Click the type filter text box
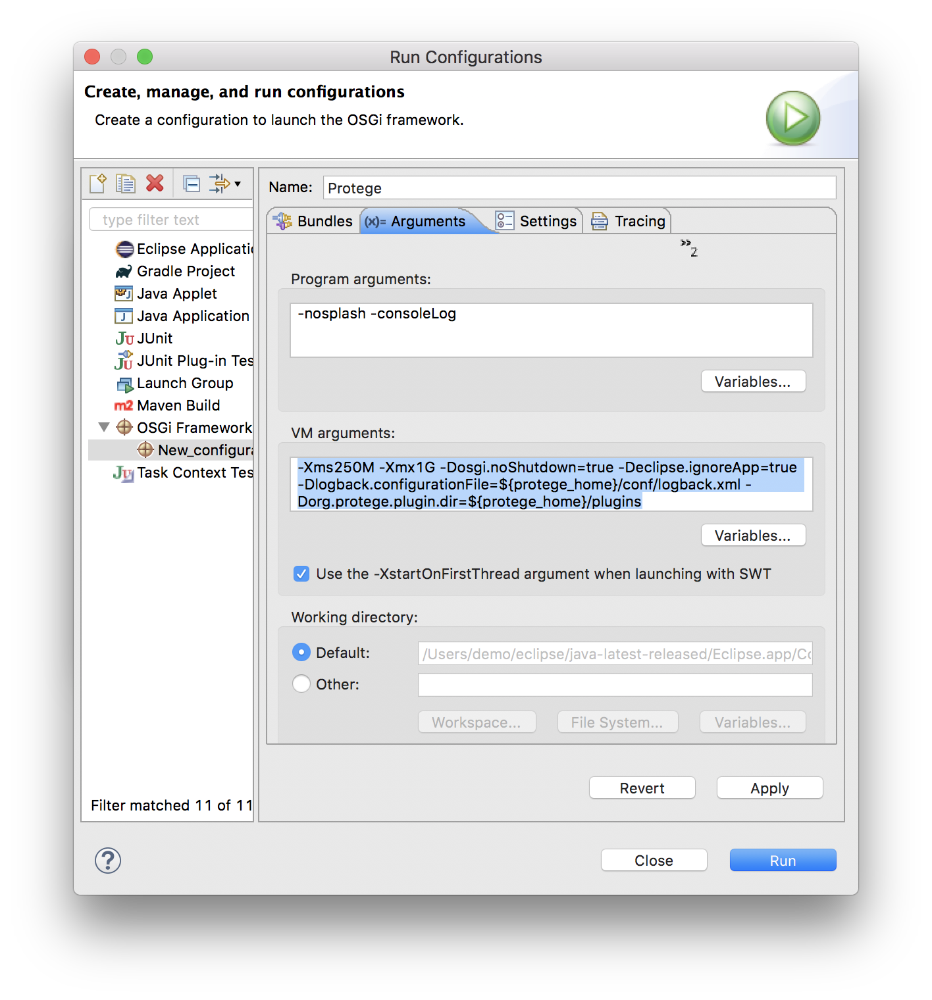This screenshot has height=1000, width=932. pyautogui.click(x=171, y=220)
